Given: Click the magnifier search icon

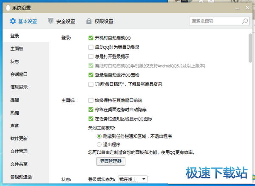Looking at the screenshot, I should coord(245,21).
